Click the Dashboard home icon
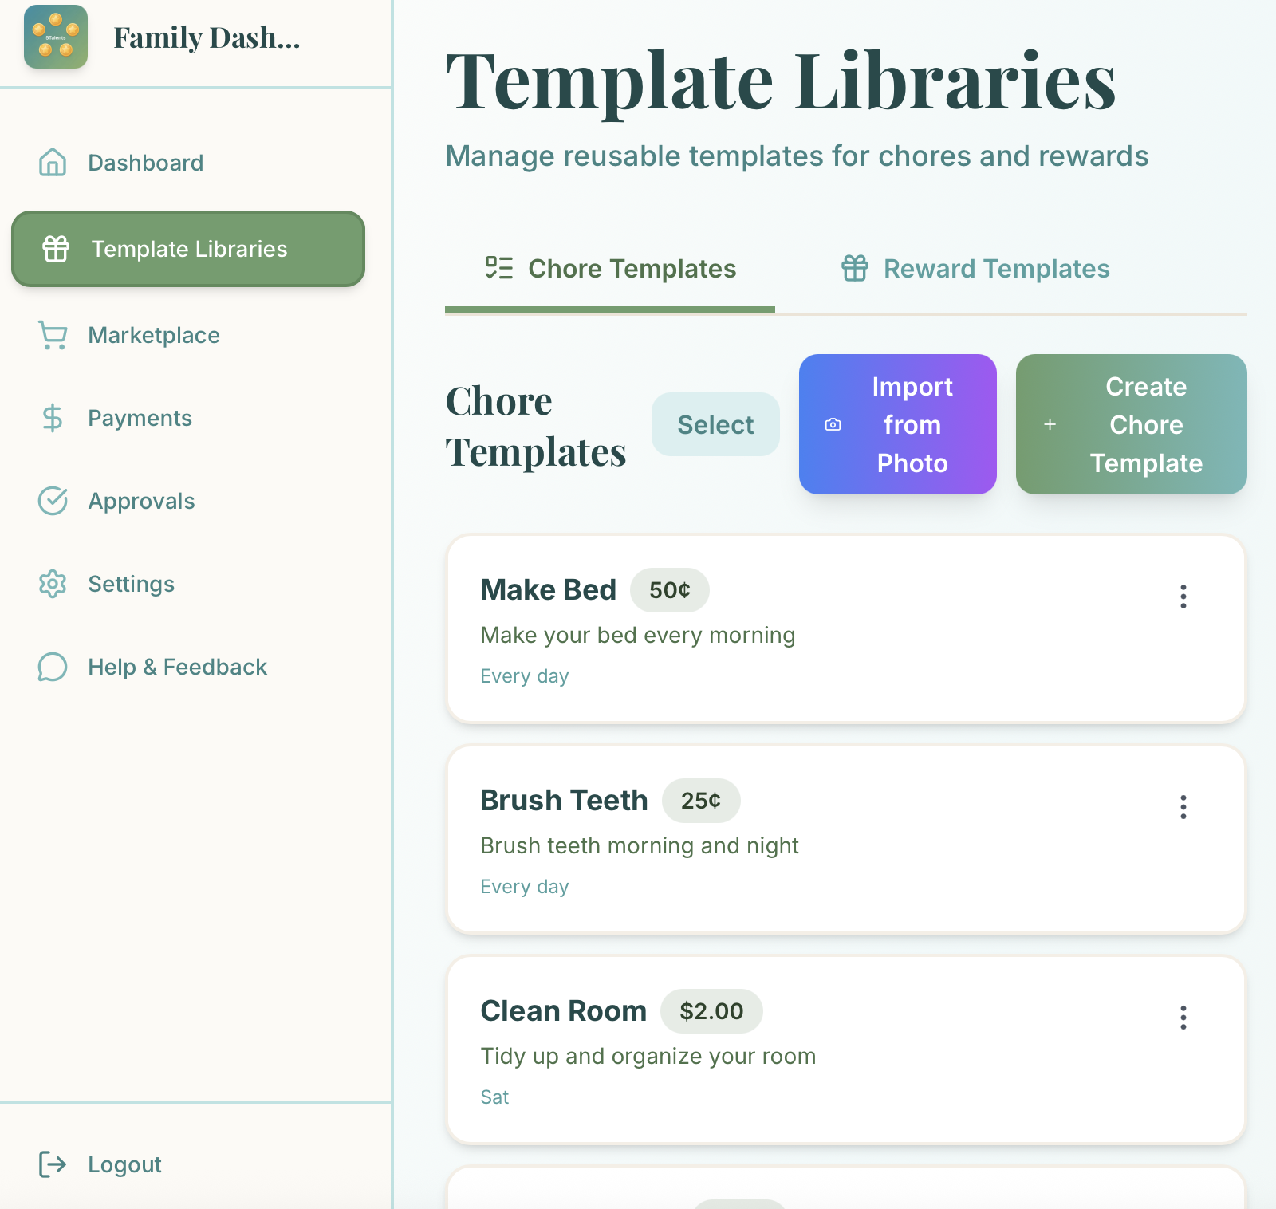The image size is (1276, 1209). point(53,162)
